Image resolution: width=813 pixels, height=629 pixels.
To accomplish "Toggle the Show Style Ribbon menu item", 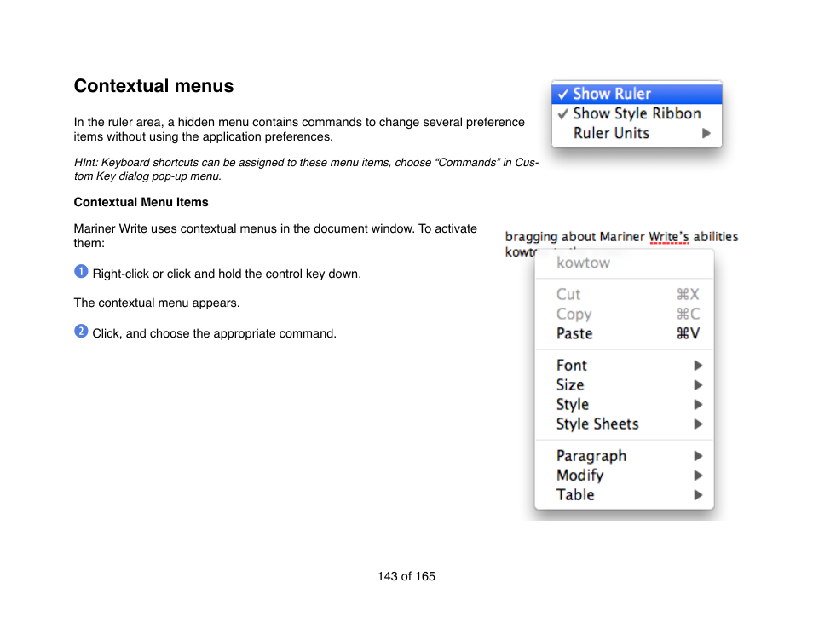I will (637, 113).
